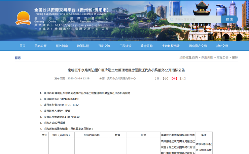
Task: Navigate to 工程建设 section
Action: (x=125, y=46)
